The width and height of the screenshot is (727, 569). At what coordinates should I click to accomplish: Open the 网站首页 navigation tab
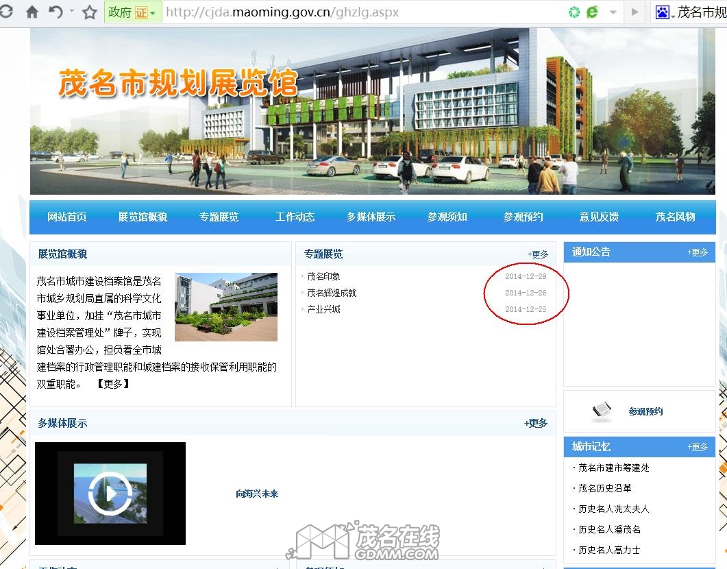[67, 217]
